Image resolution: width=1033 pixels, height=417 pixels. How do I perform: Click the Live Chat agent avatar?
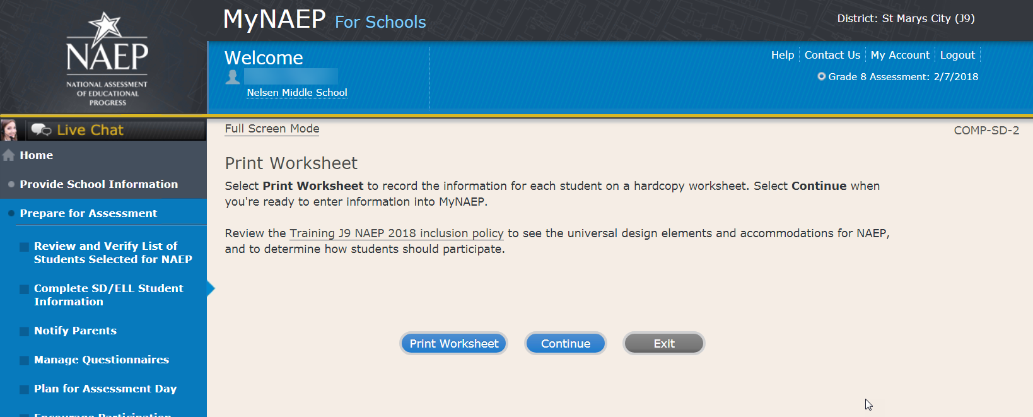click(9, 130)
